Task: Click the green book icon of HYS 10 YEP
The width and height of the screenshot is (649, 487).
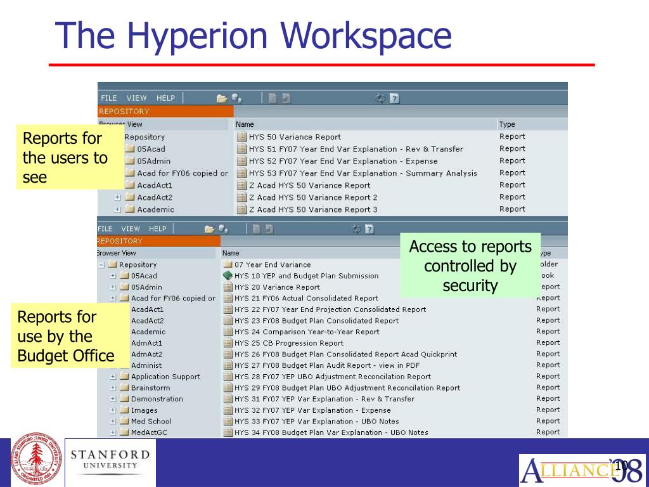Action: [228, 275]
